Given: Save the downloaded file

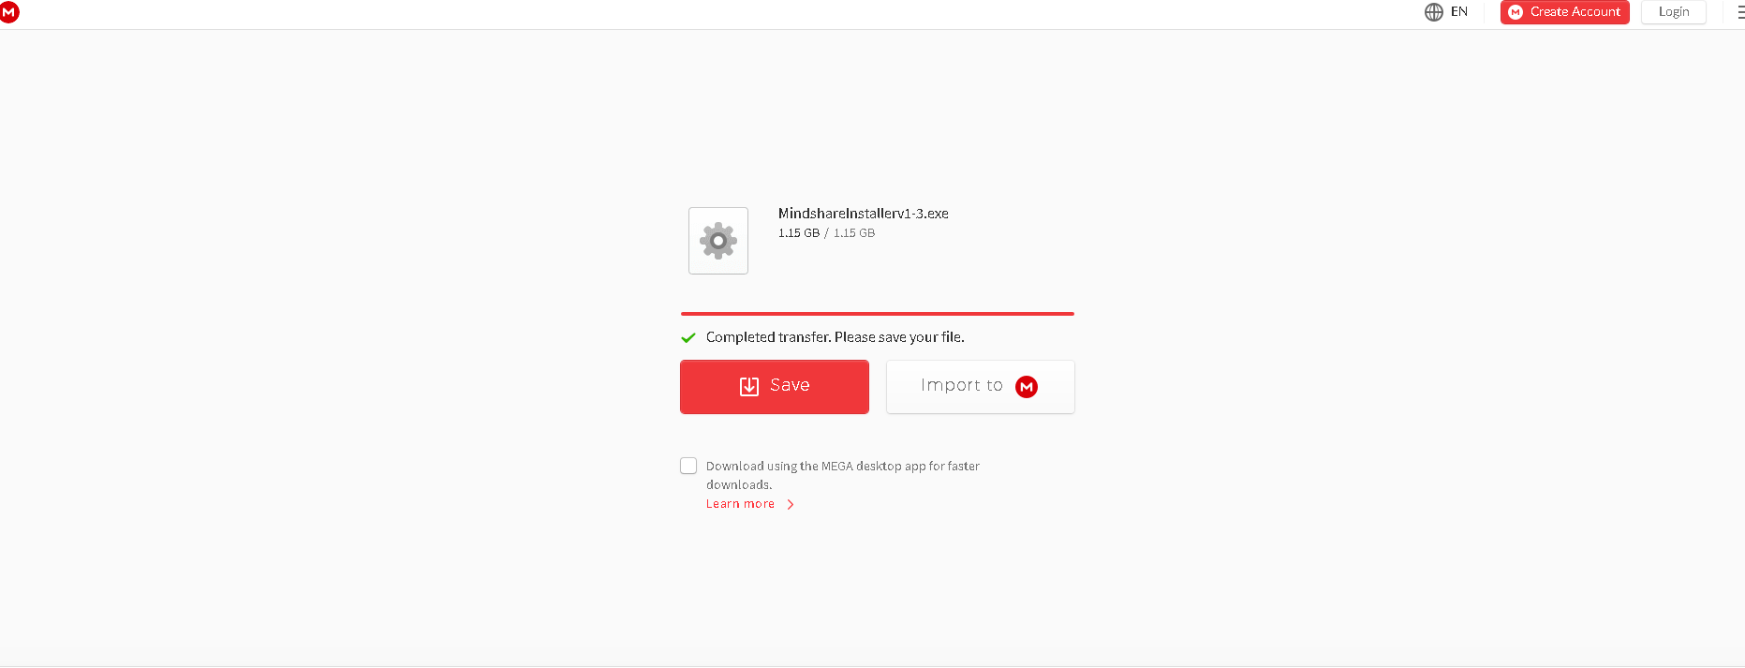Looking at the screenshot, I should coord(775,387).
